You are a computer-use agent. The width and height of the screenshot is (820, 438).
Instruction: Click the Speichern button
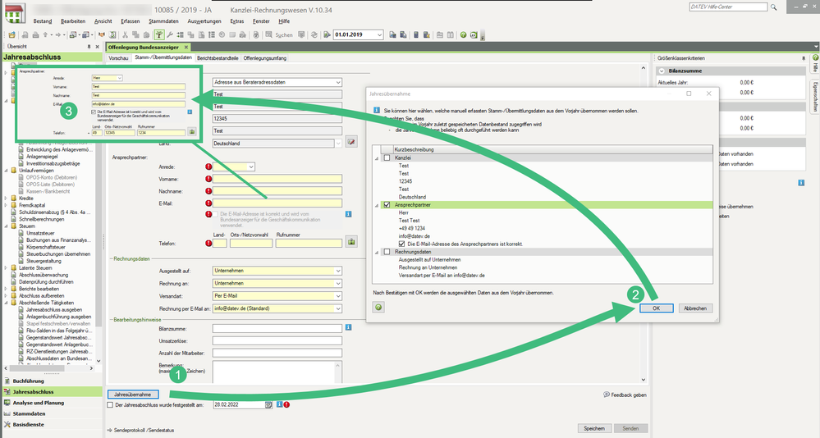pos(594,428)
